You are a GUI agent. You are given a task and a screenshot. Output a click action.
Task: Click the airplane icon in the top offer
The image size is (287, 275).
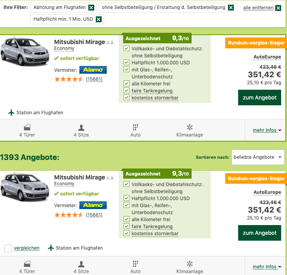[11, 112]
